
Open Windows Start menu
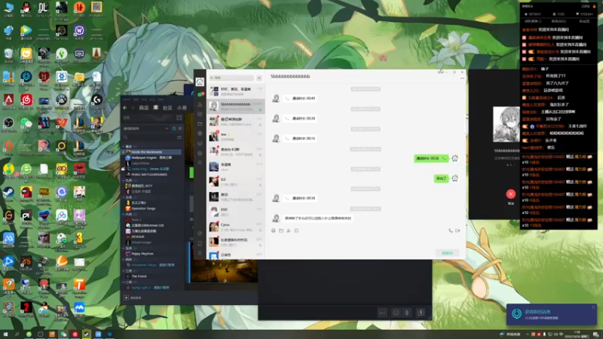coord(5,334)
